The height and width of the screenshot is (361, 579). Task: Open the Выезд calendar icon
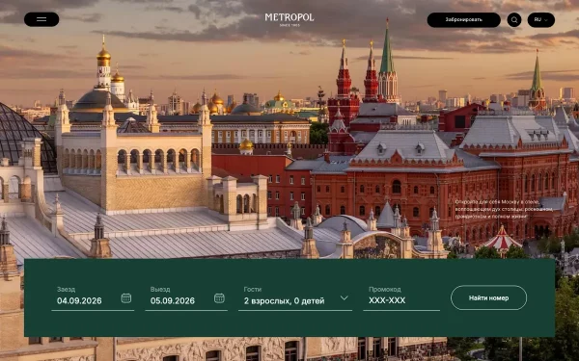(219, 298)
